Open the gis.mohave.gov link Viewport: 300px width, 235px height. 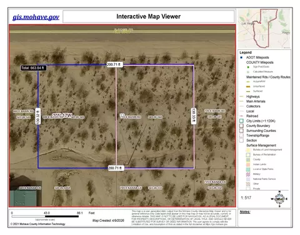(x=36, y=17)
